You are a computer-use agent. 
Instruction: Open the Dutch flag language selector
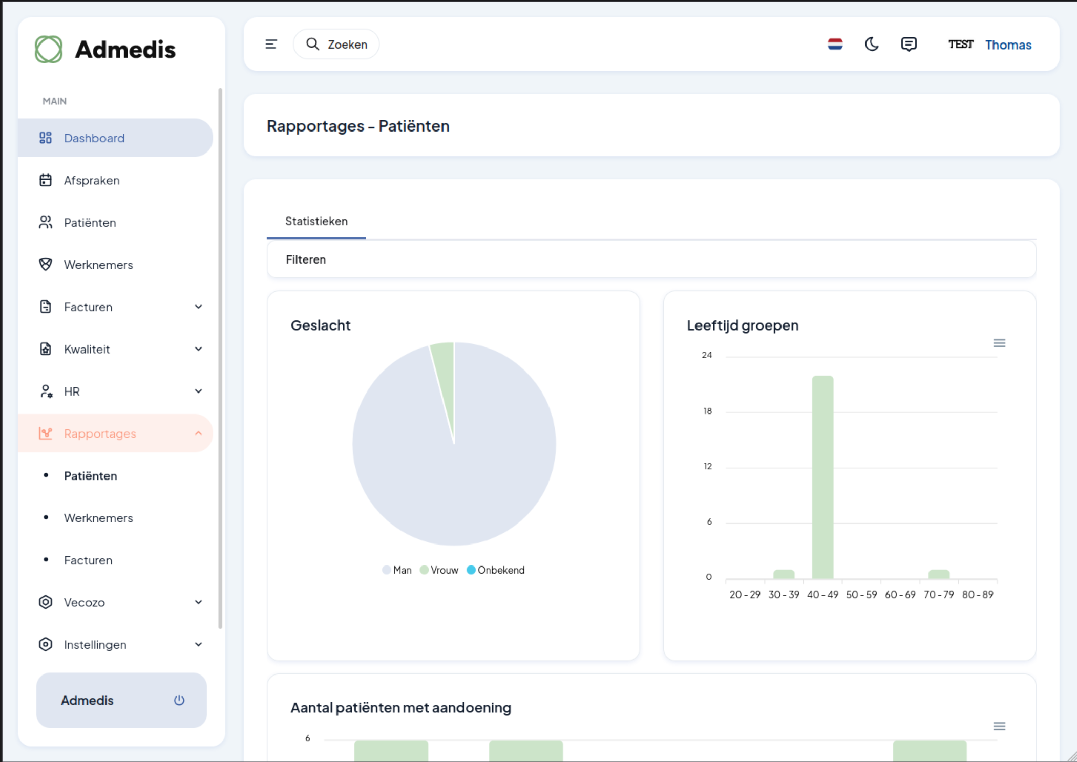coord(835,45)
